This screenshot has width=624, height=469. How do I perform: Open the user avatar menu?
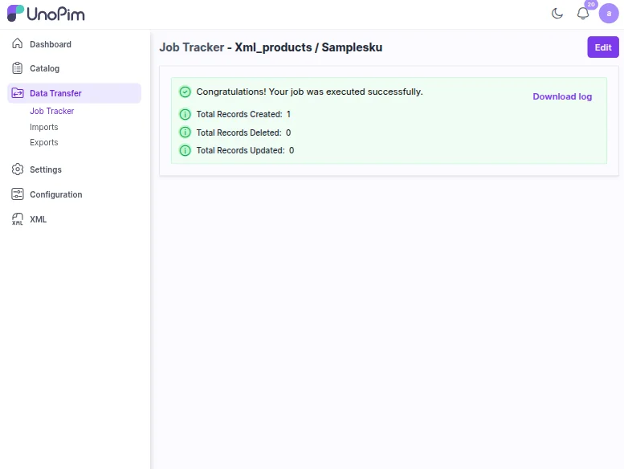click(609, 14)
